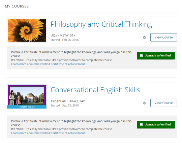
Task: Click the TsinghuaX - 30640014x course code
Action: click(67, 101)
